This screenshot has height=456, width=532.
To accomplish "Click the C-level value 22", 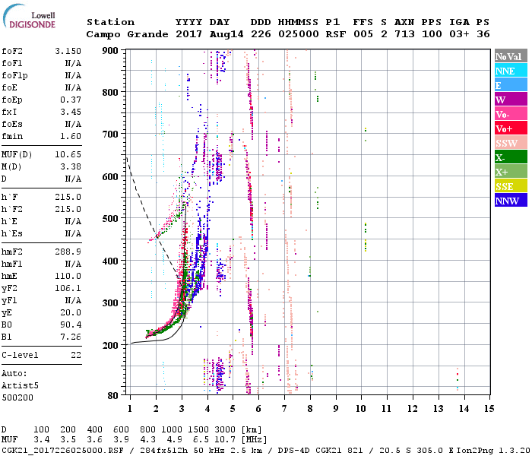I will pos(76,355).
